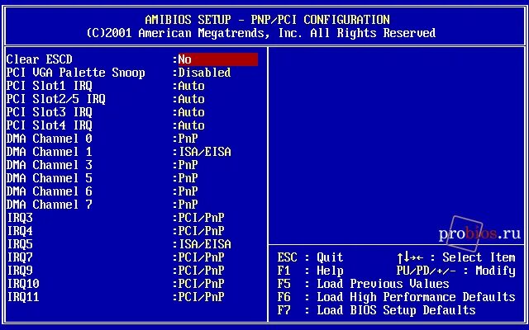Select DMA Channel 6 label
Image resolution: width=529 pixels, height=330 pixels.
pos(50,191)
